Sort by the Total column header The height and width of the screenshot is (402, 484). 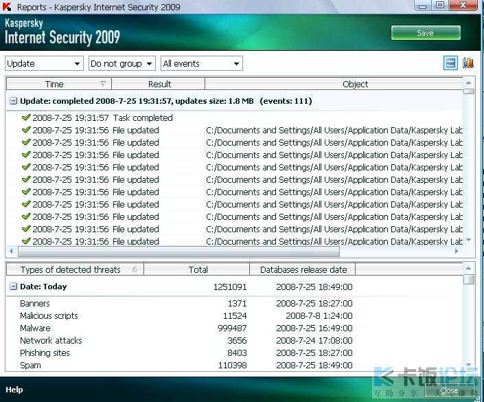[197, 269]
